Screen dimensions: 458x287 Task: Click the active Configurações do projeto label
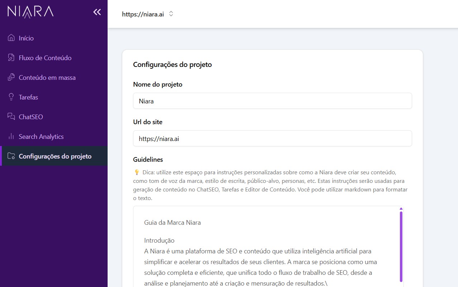pos(55,156)
